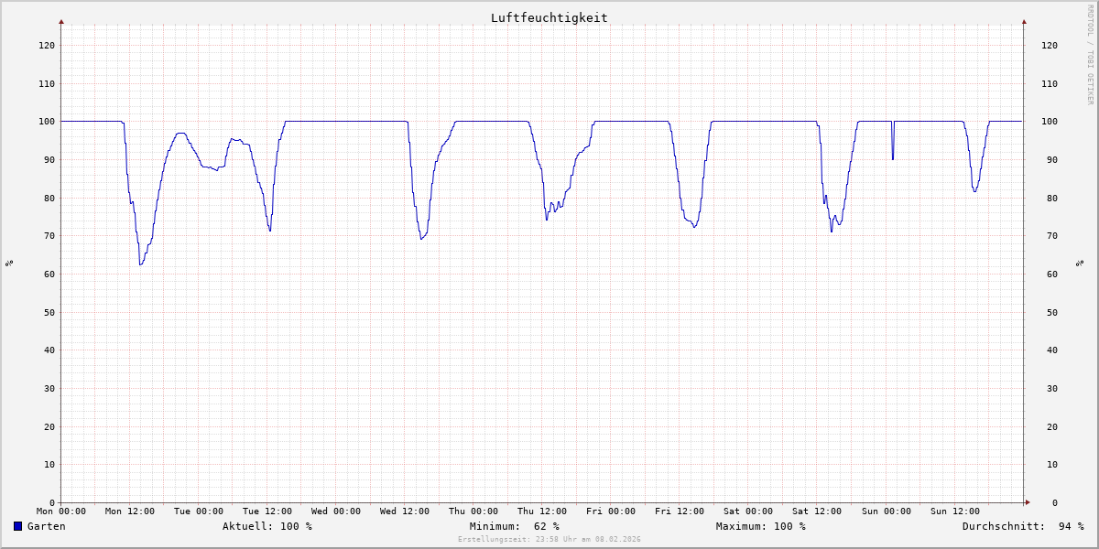1099x549 pixels.
Task: Click the 100 label on left y-axis
Action: [x=47, y=122]
